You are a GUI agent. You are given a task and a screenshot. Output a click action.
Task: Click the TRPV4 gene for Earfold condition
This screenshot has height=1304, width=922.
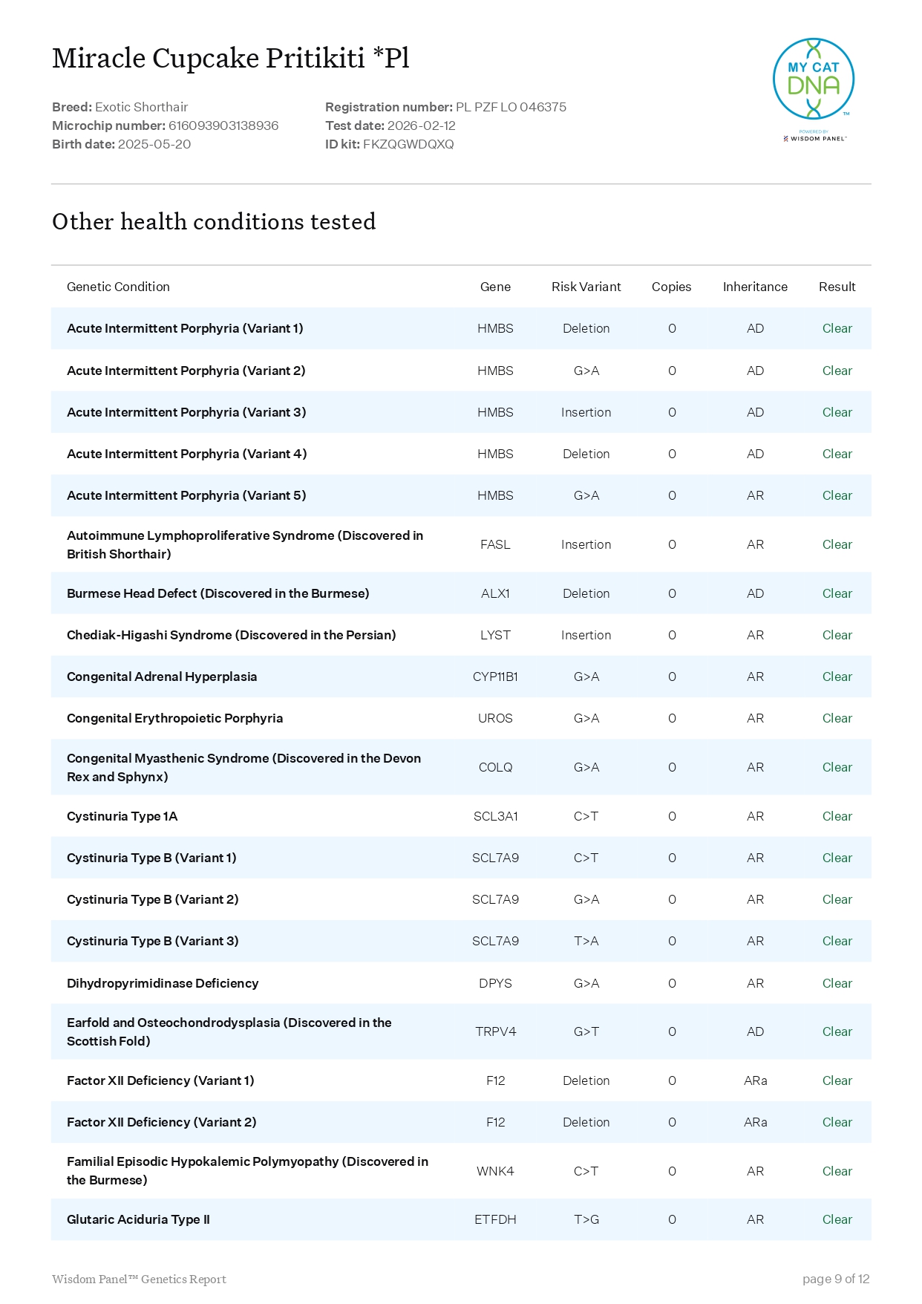pyautogui.click(x=495, y=1031)
